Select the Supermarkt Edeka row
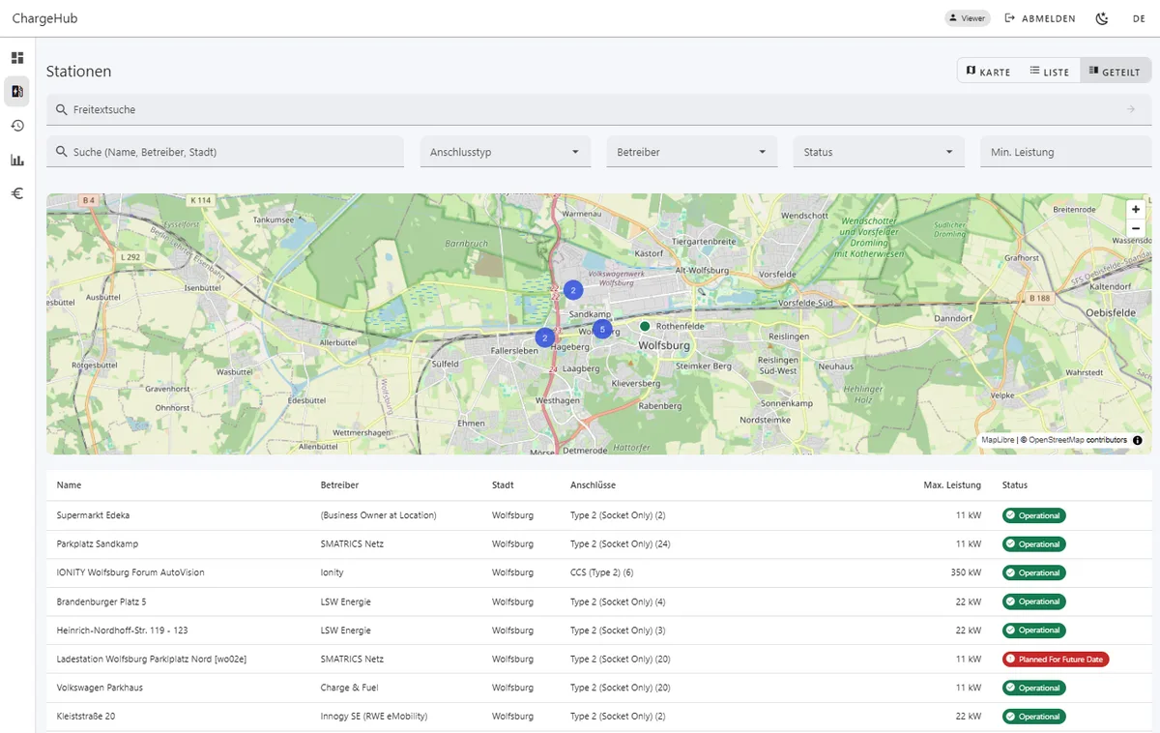This screenshot has height=733, width=1160. 599,515
